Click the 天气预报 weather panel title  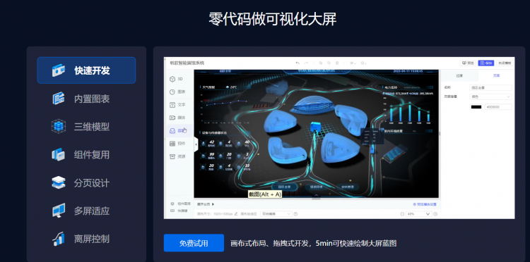tap(209, 87)
